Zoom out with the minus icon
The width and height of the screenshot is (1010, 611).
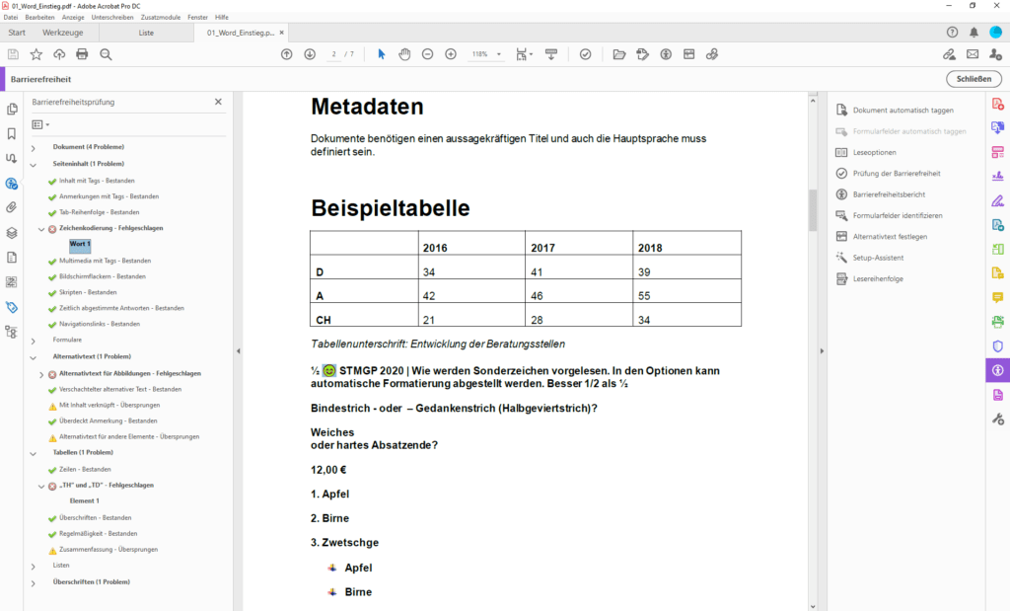pyautogui.click(x=428, y=55)
